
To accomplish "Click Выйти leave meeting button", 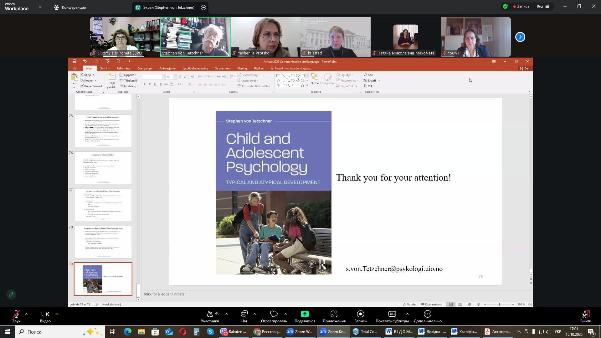I will (586, 315).
